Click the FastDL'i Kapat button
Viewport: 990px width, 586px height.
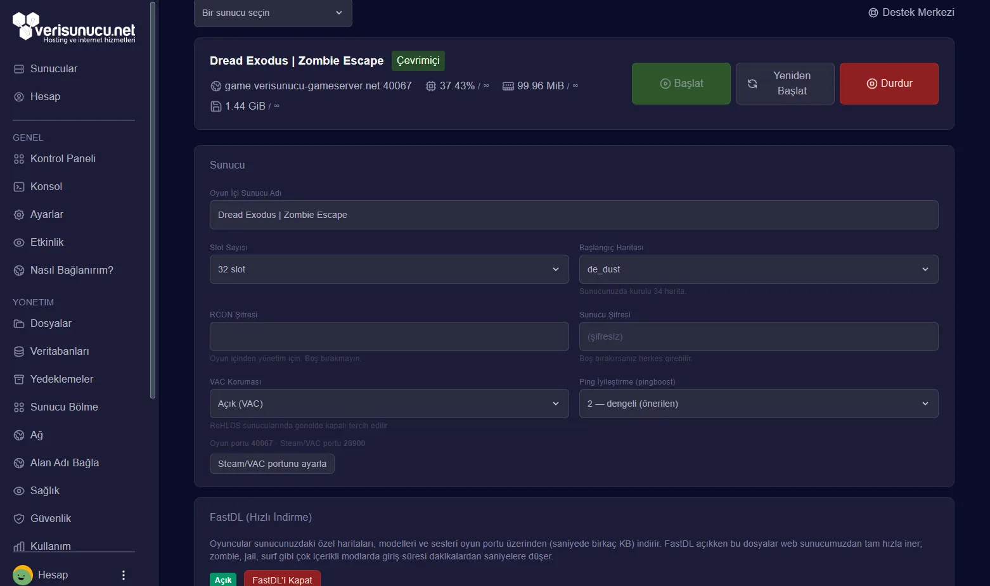(282, 580)
